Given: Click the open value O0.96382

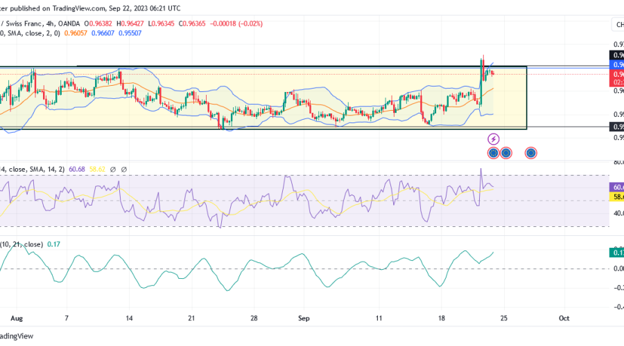Looking at the screenshot, I should pos(98,24).
